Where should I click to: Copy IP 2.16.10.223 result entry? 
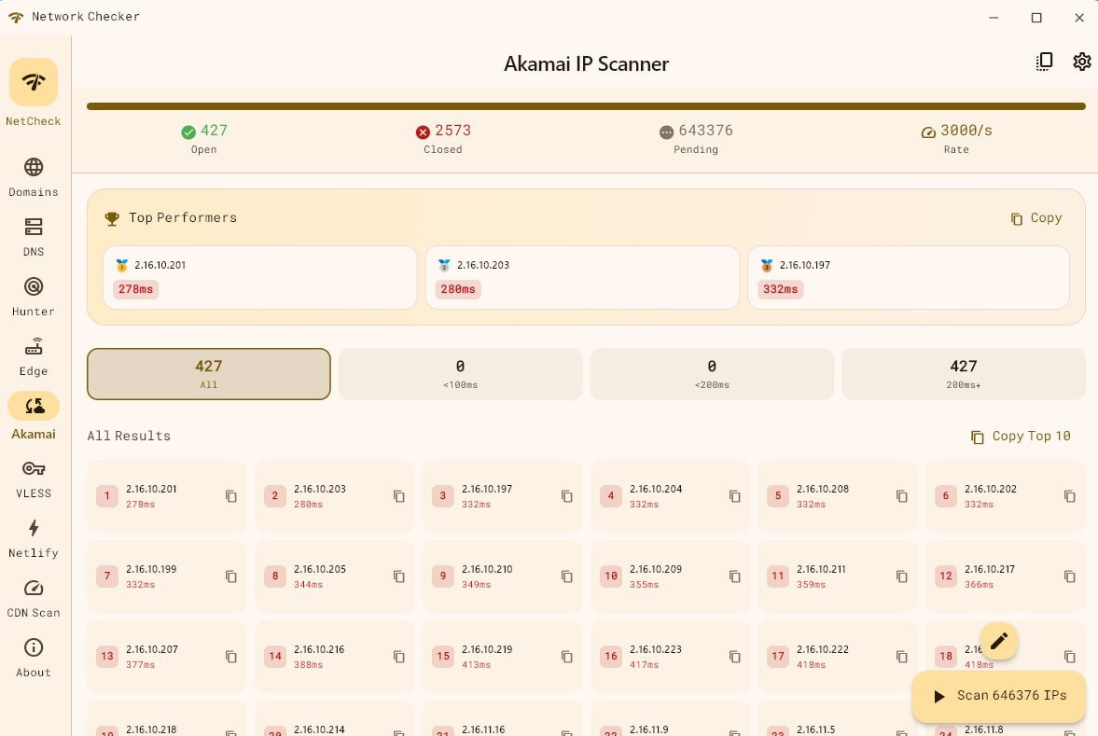pyautogui.click(x=734, y=657)
